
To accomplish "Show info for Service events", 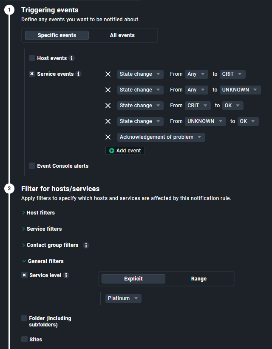I will coord(78,74).
